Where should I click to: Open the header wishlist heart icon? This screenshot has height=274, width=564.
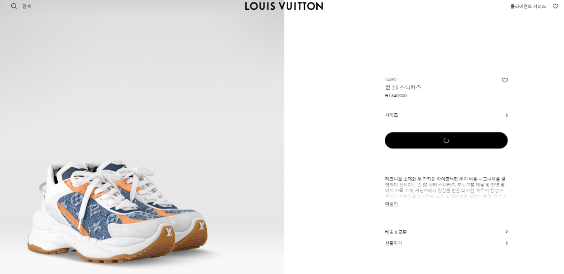pyautogui.click(x=556, y=6)
